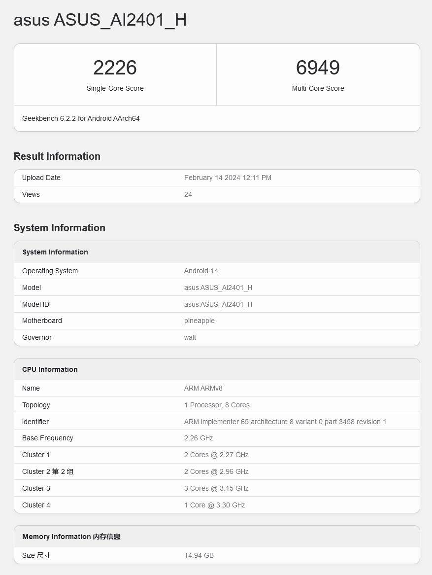
Task: Select the Governor walt entry
Action: tap(190, 337)
